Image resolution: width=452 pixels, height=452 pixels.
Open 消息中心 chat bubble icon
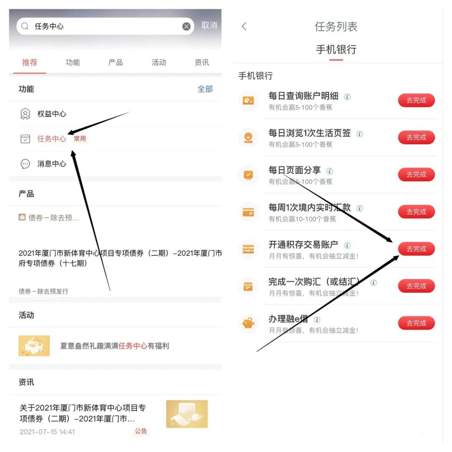point(25,164)
